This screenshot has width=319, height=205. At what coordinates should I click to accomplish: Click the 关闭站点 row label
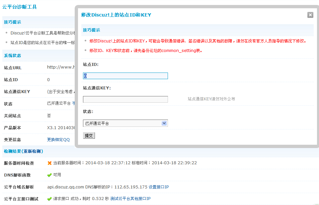click(x=12, y=116)
